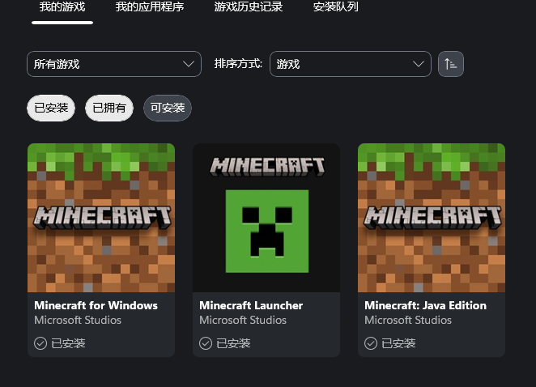Image resolution: width=536 pixels, height=387 pixels.
Task: Go to the 游戏历史记录 tab
Action: (248, 7)
